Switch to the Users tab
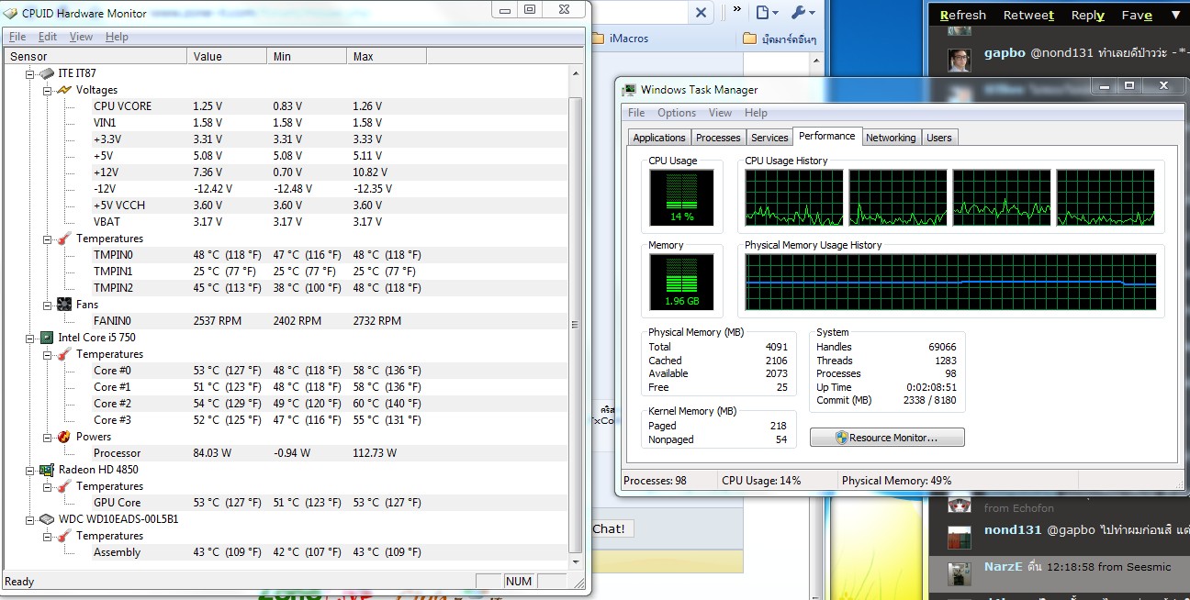This screenshot has width=1190, height=600. pyautogui.click(x=939, y=138)
